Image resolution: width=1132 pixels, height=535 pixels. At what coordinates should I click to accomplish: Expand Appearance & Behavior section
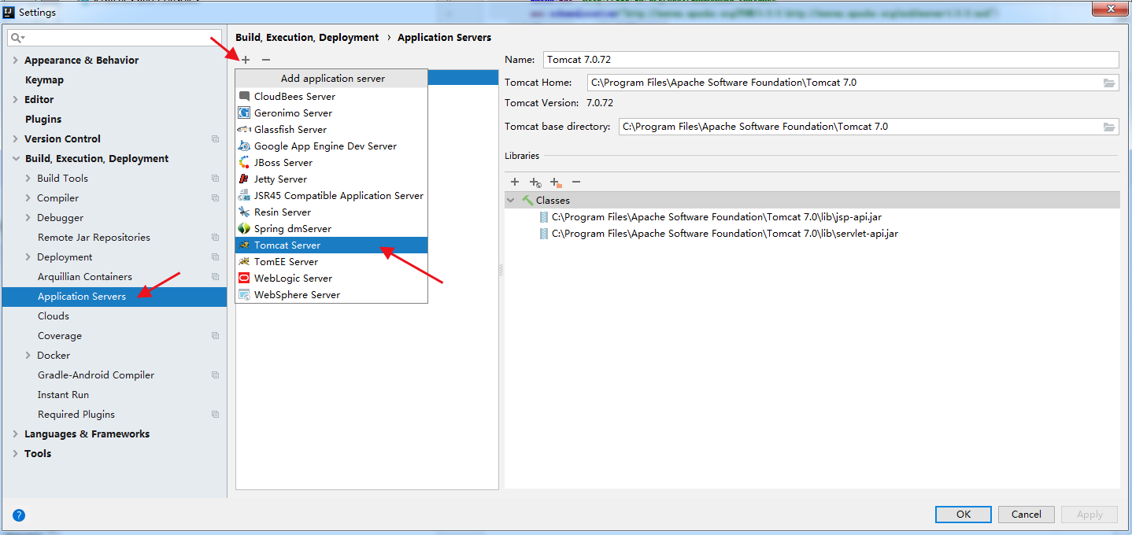click(x=16, y=60)
